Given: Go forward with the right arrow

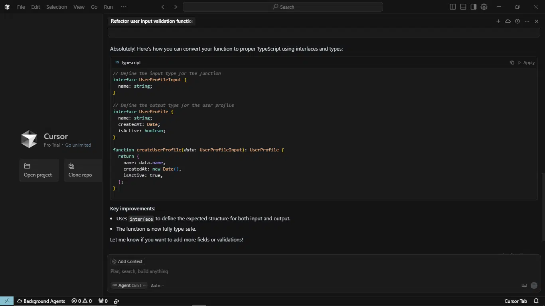Looking at the screenshot, I should pyautogui.click(x=174, y=7).
